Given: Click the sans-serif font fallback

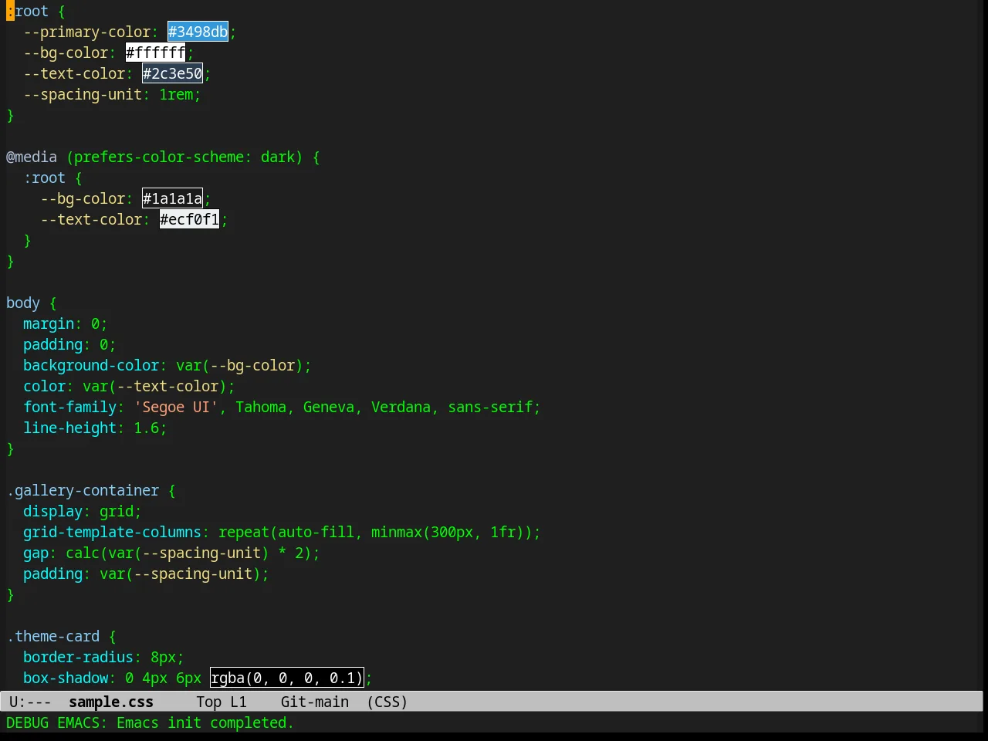Looking at the screenshot, I should coord(491,407).
